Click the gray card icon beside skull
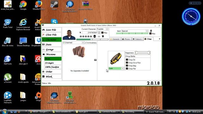The height and width of the screenshot is (114, 203). point(99,37)
